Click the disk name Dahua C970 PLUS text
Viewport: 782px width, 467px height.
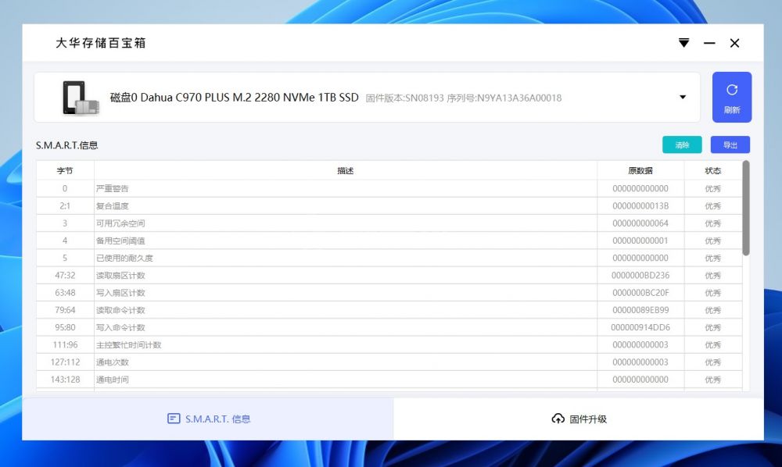point(234,98)
